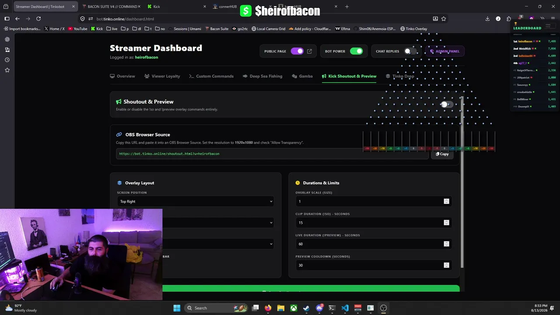Open the Bacon Suite bookmark
Image resolution: width=560 pixels, height=315 pixels.
[x=217, y=29]
